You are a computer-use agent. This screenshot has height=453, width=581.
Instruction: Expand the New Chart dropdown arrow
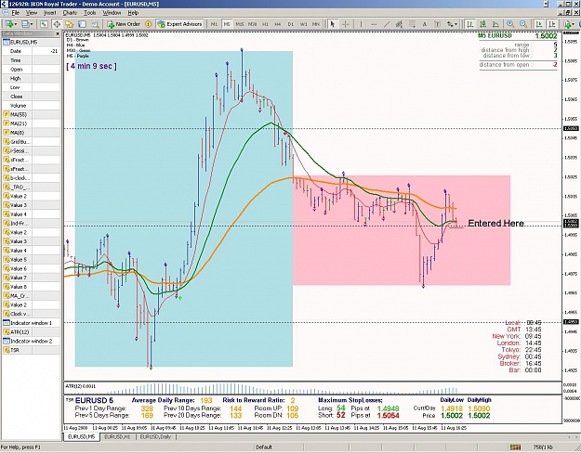click(15, 24)
